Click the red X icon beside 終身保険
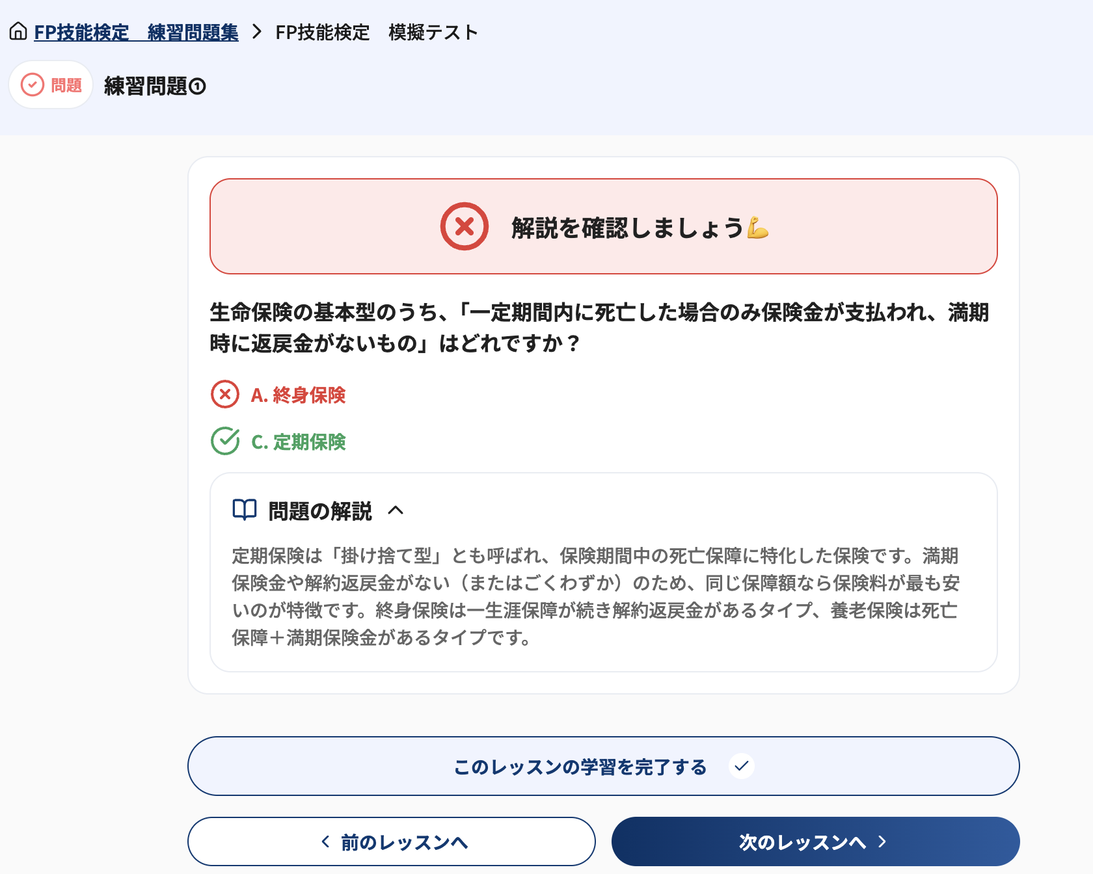The width and height of the screenshot is (1093, 874). click(x=225, y=394)
